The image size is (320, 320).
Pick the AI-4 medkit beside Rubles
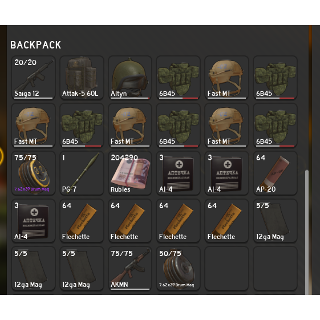pos(179,173)
